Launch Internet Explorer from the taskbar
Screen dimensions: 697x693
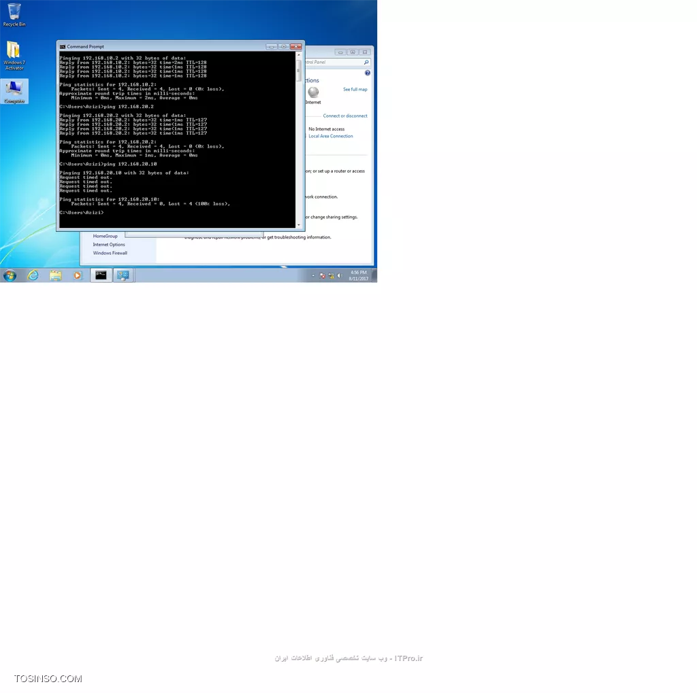[x=33, y=275]
